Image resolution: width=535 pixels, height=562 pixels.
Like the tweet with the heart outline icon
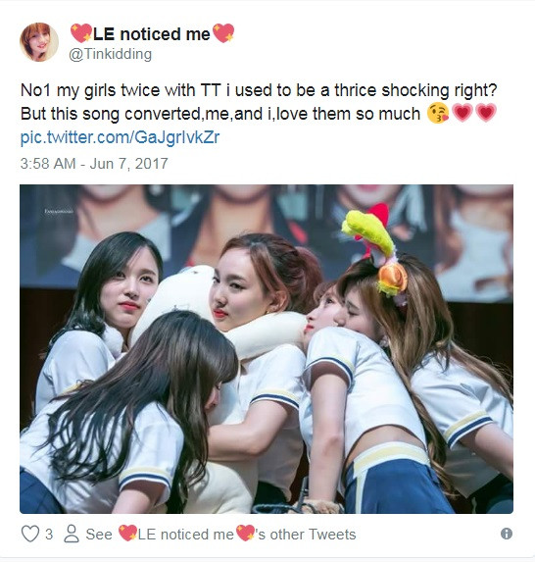[x=30, y=534]
